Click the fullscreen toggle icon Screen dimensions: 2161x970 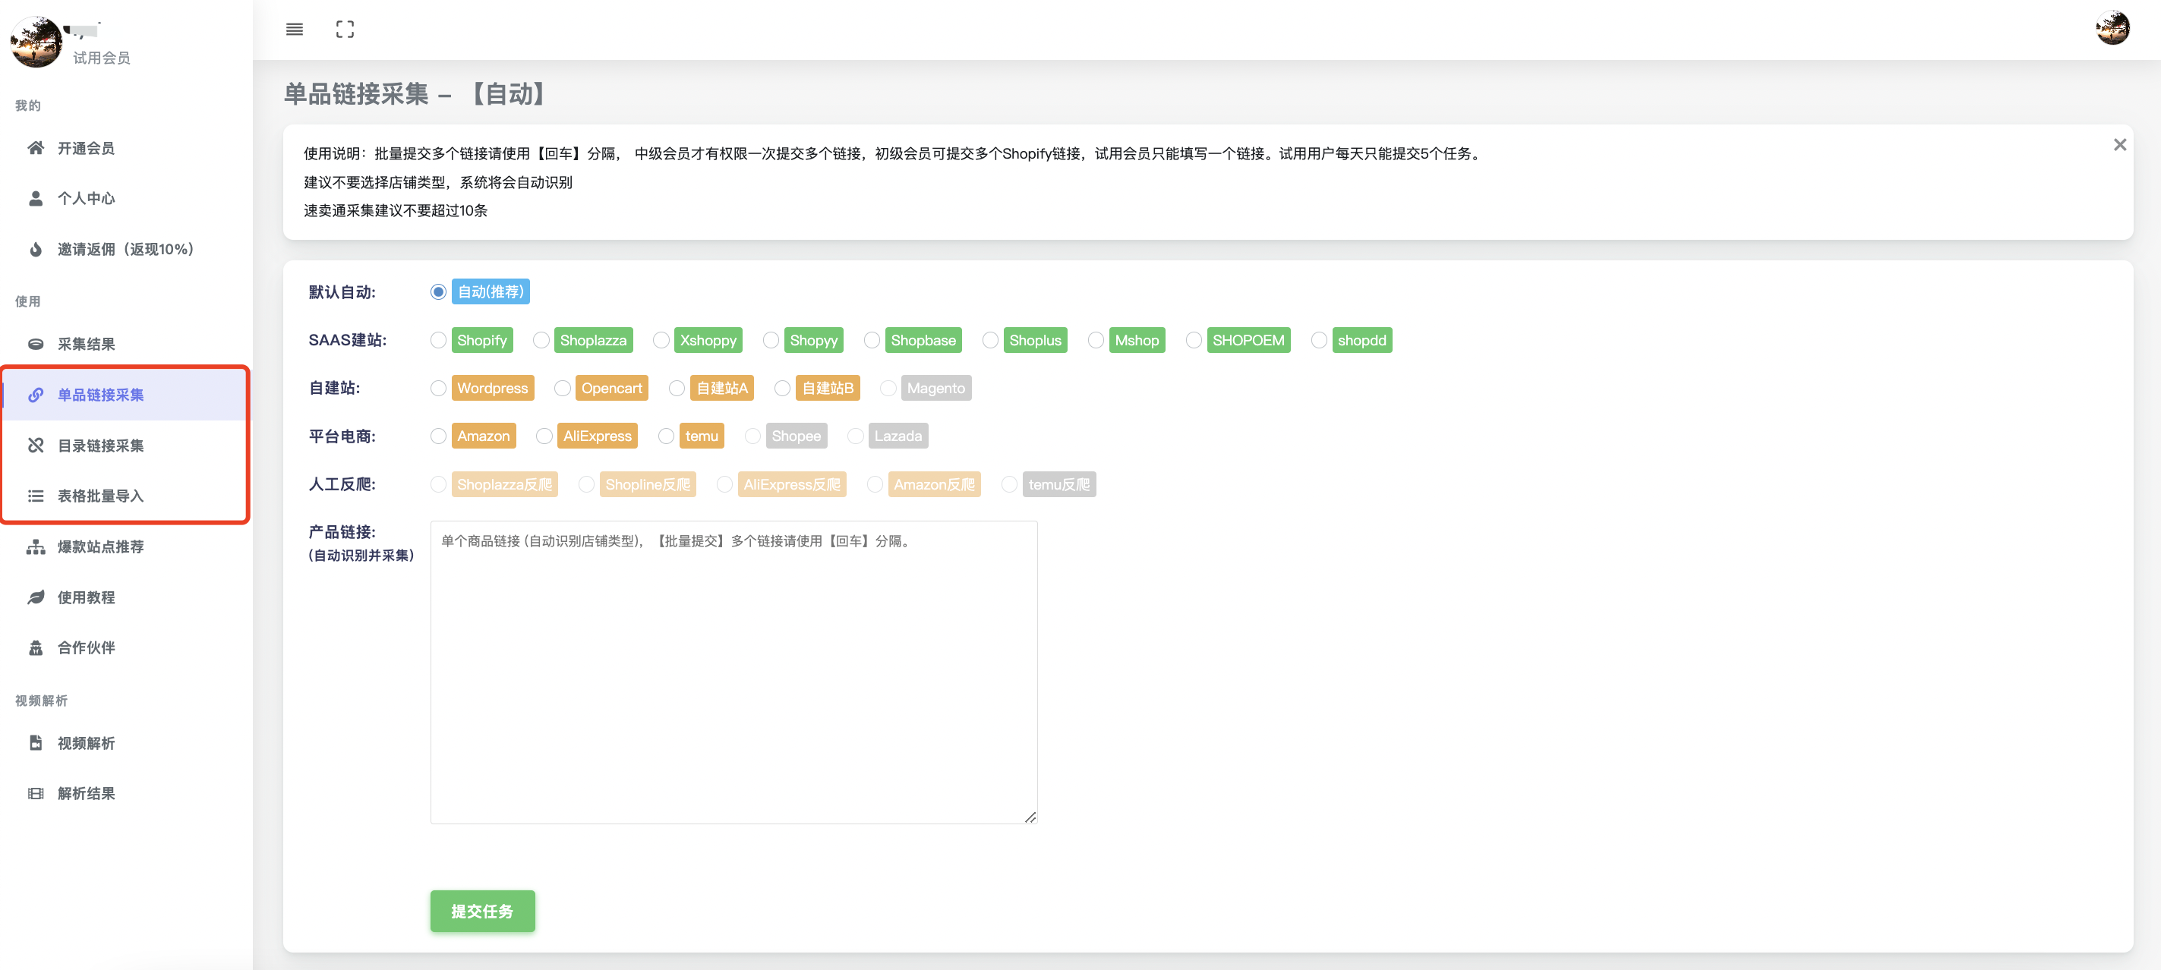pos(345,30)
